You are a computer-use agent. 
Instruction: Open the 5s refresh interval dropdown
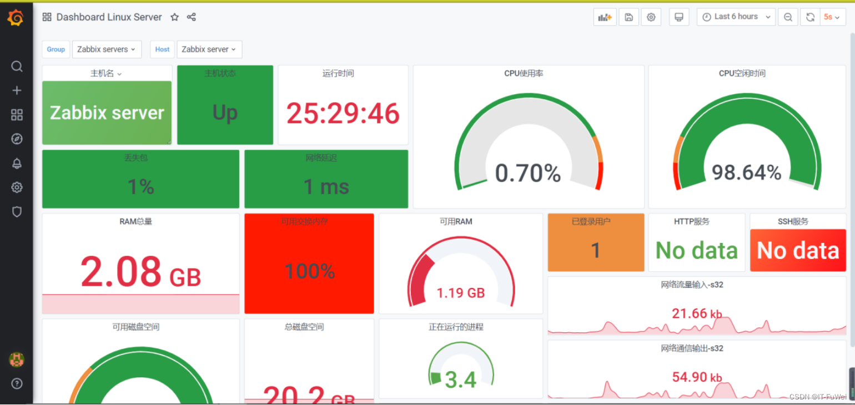point(832,17)
